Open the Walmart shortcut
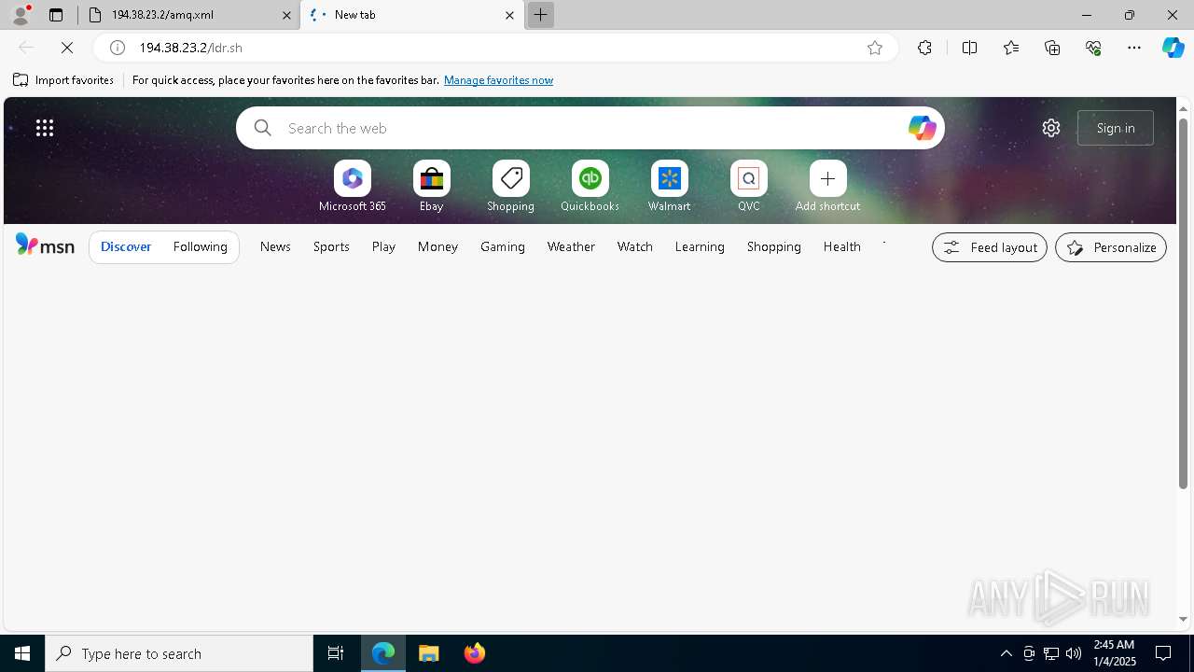Viewport: 1194px width, 672px height. [670, 187]
